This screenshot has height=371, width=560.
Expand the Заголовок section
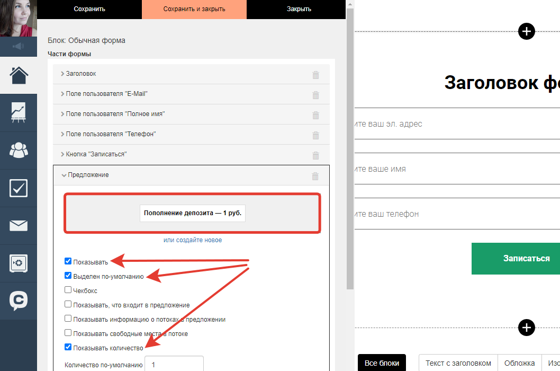click(191, 74)
